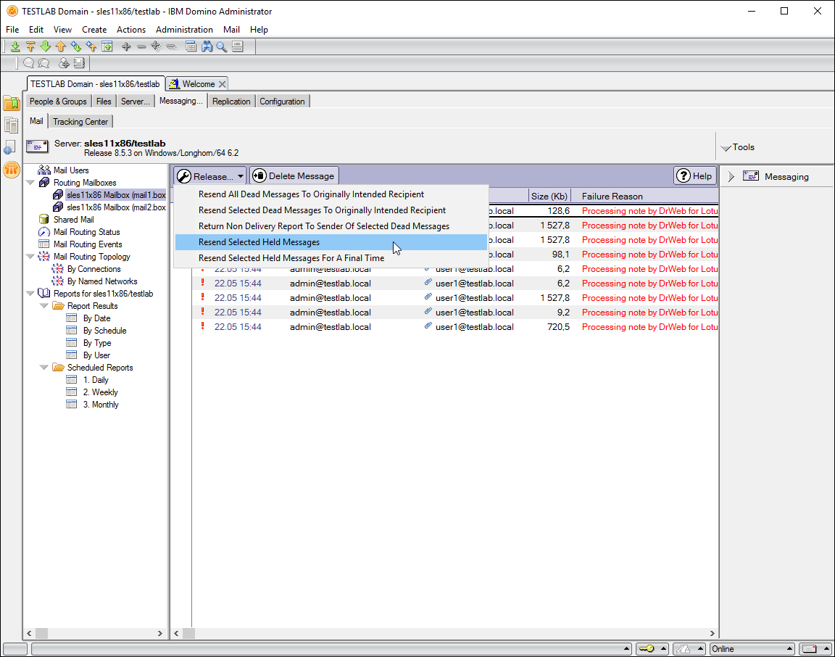835x657 pixels.
Task: Choose Resend All Dead Messages To Originally Intended Recipient
Action: pos(331,194)
